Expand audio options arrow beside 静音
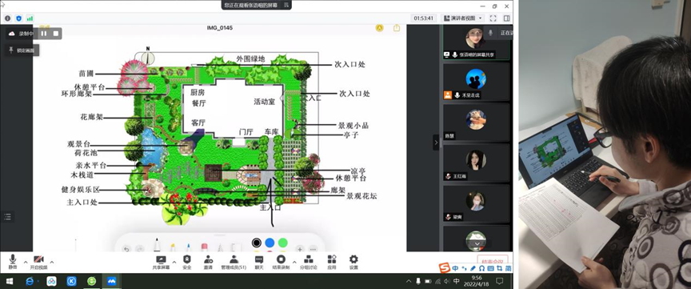The width and height of the screenshot is (691, 289). (x=25, y=261)
